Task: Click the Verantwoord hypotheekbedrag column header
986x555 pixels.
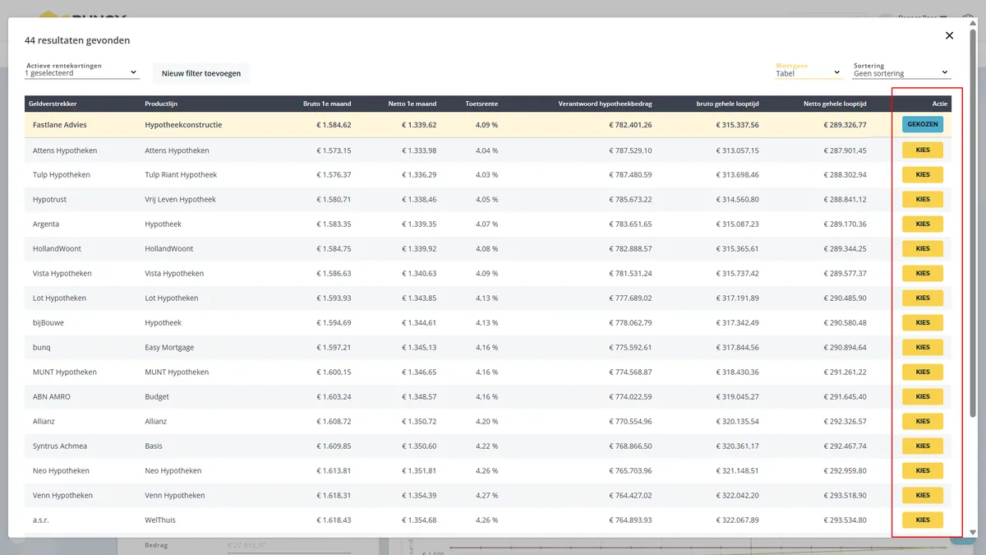Action: [606, 104]
